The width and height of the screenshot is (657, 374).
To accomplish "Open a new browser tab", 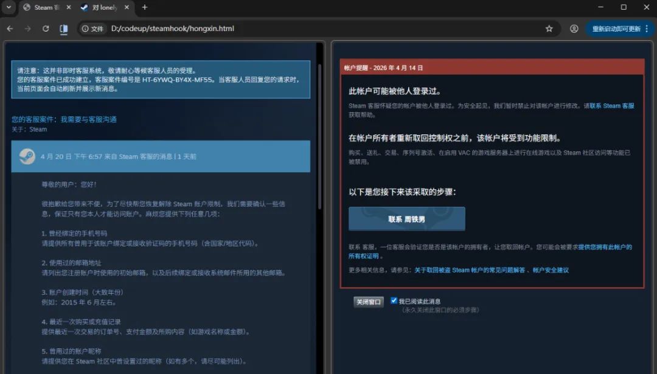I will pos(145,7).
